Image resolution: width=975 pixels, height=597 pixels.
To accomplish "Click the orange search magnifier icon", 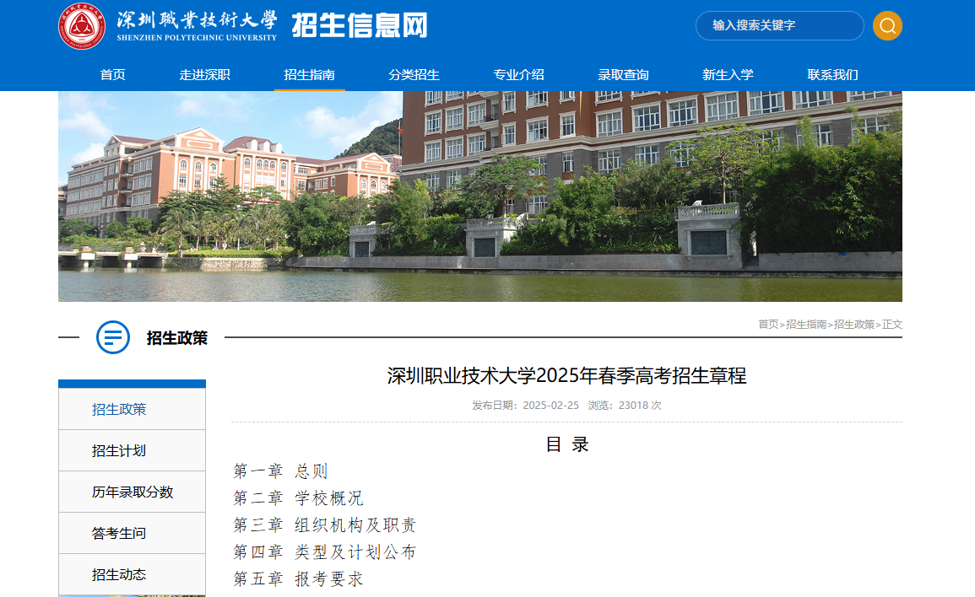I will [886, 25].
